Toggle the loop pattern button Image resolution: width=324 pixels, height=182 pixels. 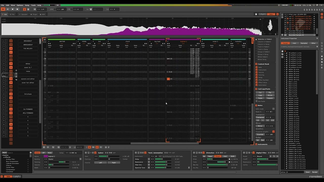[x=8, y=9]
